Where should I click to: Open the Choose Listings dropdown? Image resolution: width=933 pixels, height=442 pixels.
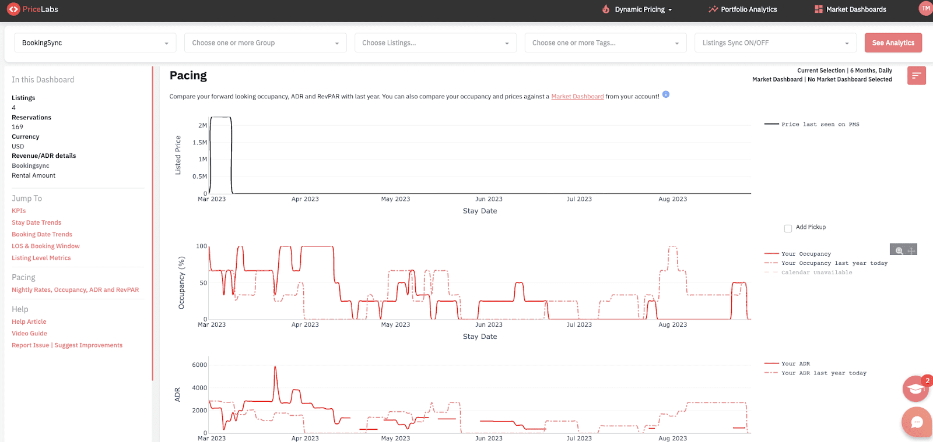coord(436,43)
